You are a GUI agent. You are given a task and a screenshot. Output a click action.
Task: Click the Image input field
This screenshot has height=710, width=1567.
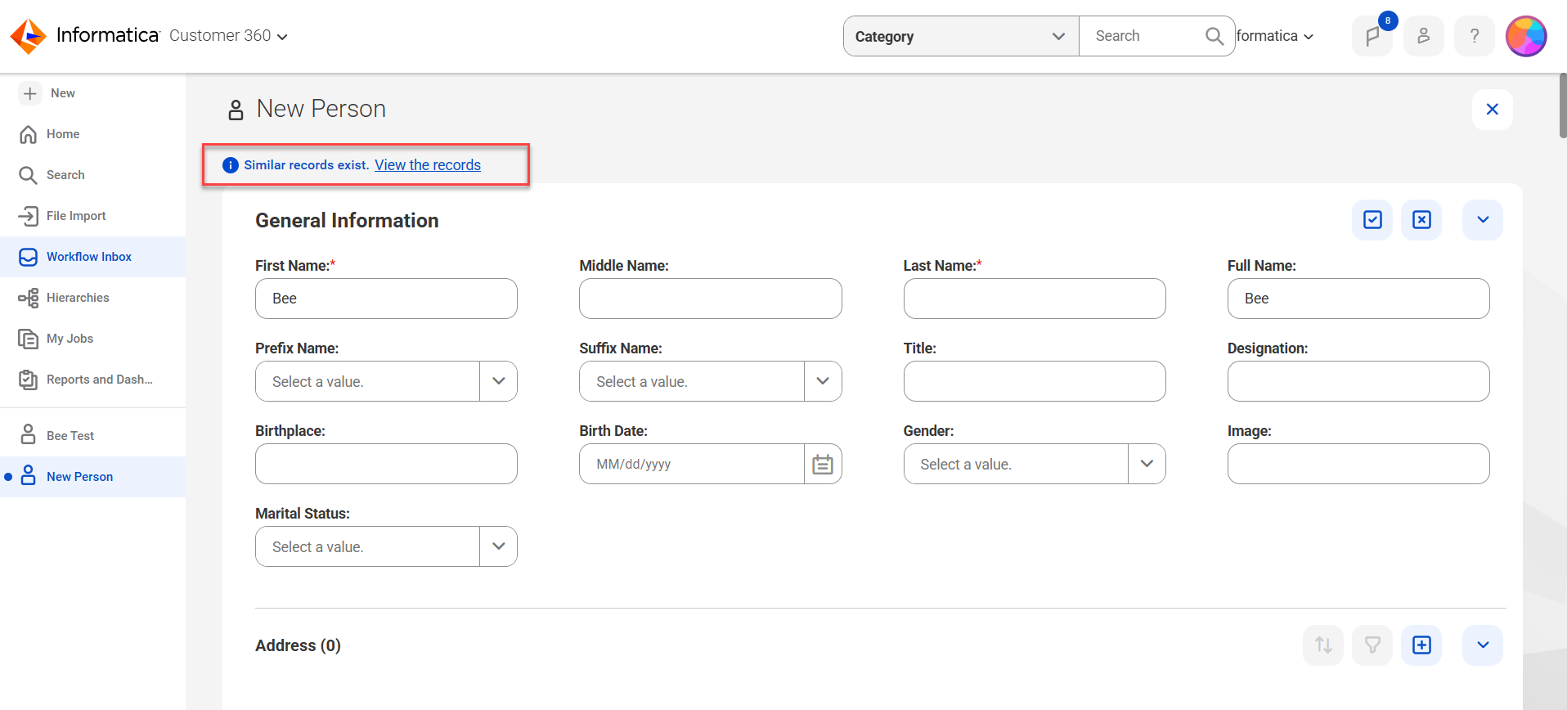[1358, 464]
